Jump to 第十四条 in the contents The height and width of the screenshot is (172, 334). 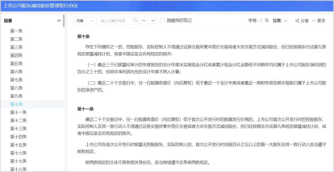tap(19, 137)
